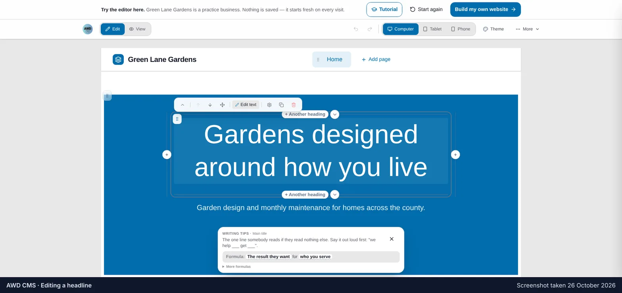Click Start again

click(x=426, y=10)
